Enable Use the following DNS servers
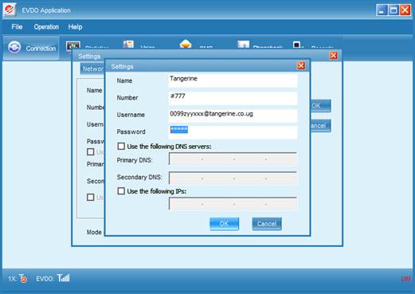 (121, 146)
